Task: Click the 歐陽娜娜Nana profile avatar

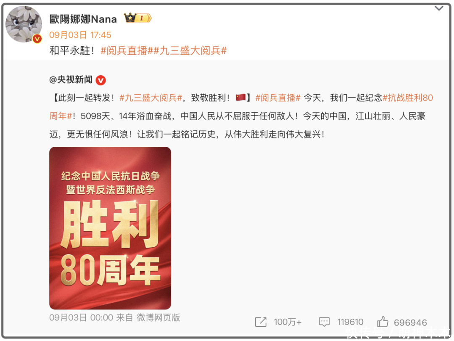Action: coord(24,24)
